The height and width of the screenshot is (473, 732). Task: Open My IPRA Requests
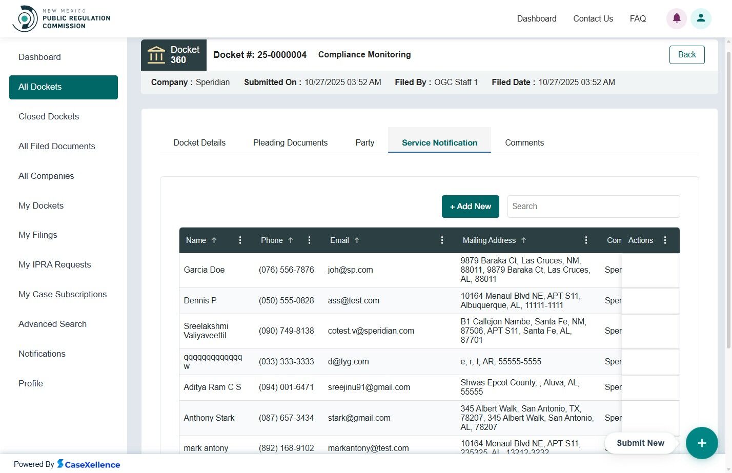click(x=54, y=265)
